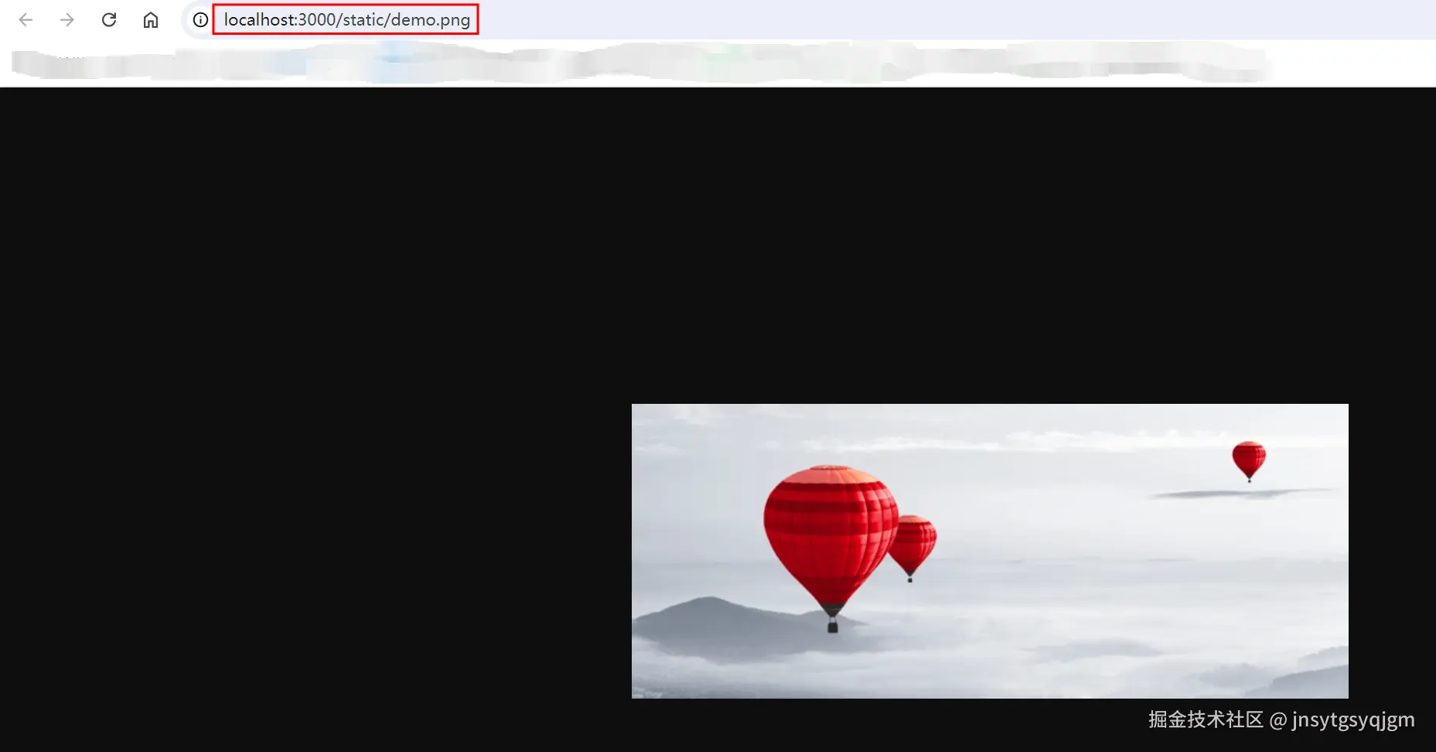
Task: Reload the current page
Action: (x=109, y=20)
